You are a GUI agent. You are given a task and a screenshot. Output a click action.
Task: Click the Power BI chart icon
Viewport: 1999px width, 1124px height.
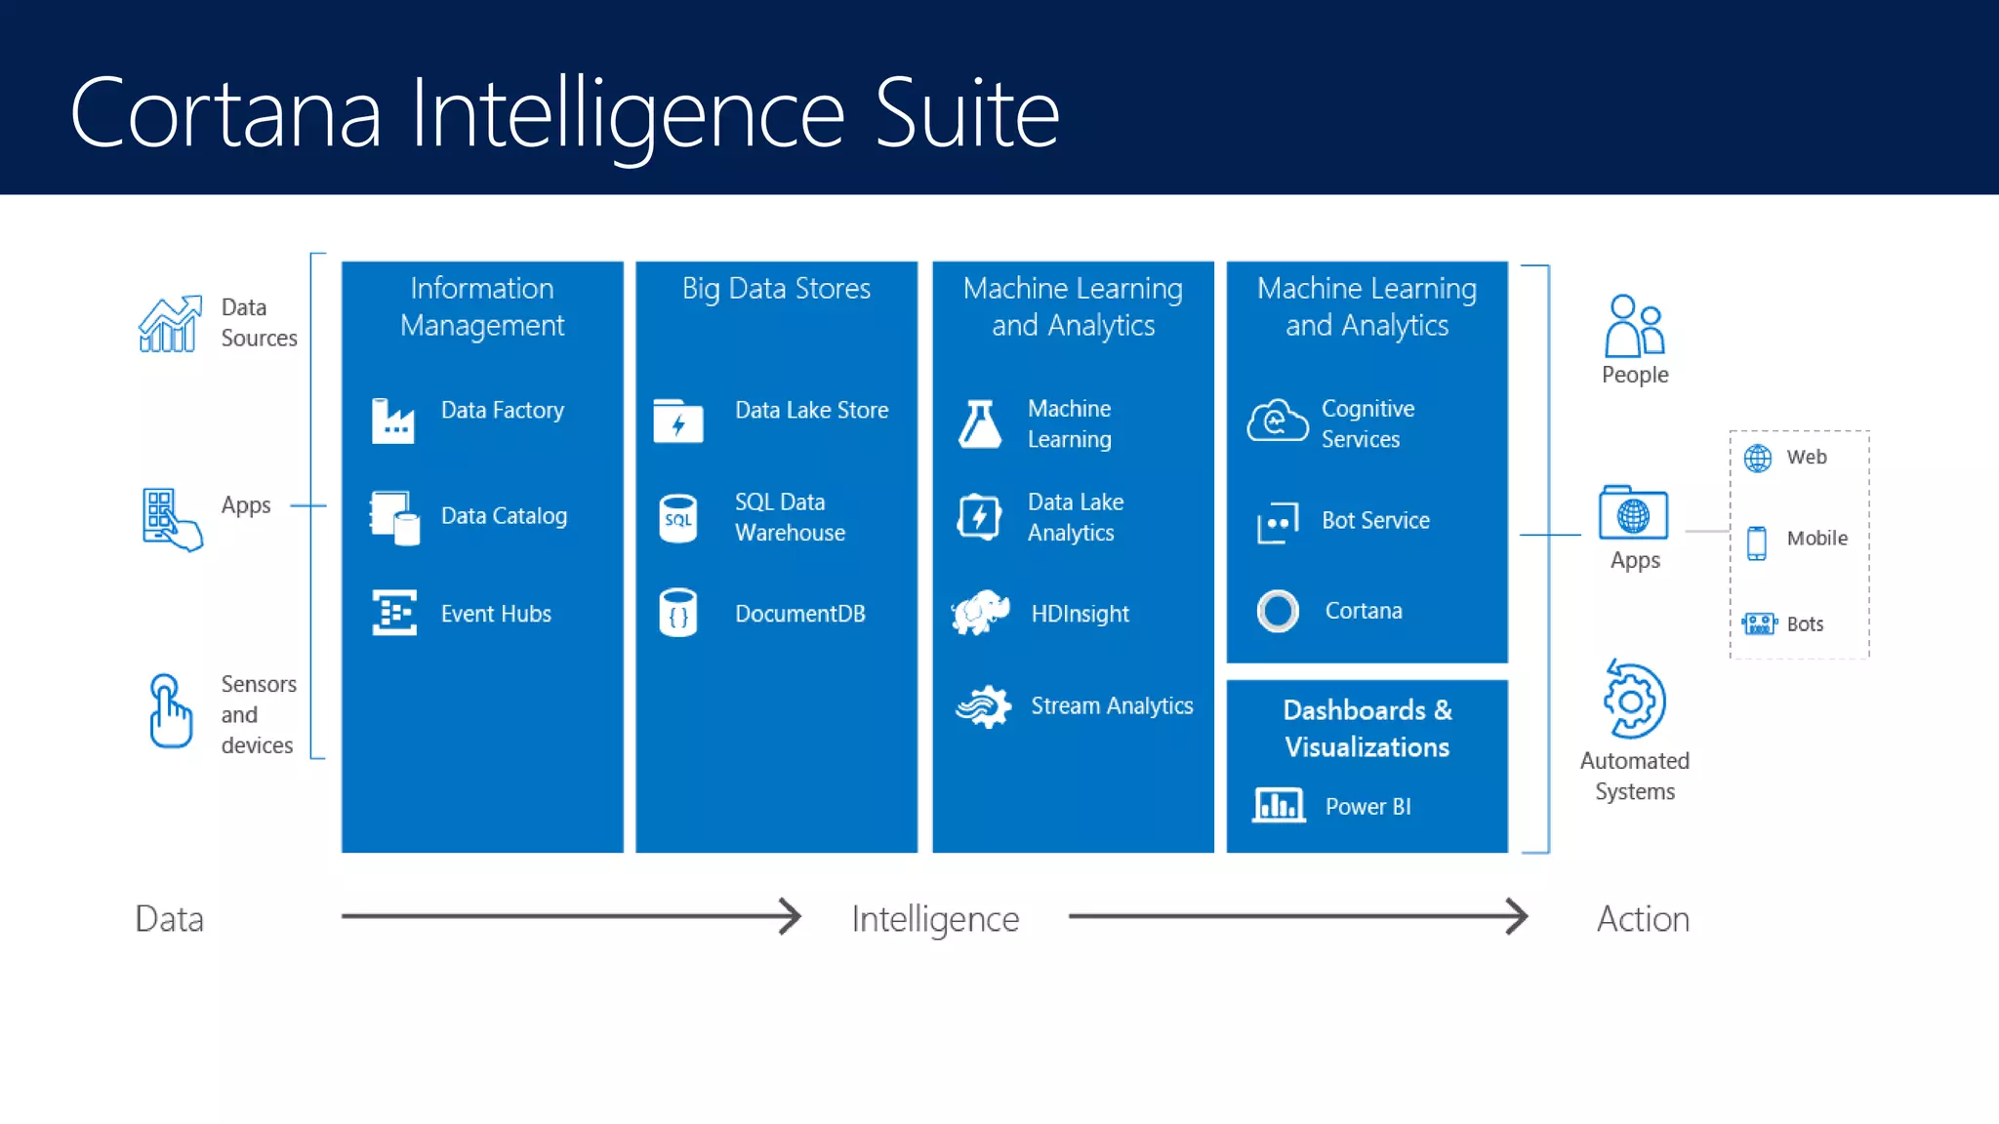(1279, 805)
